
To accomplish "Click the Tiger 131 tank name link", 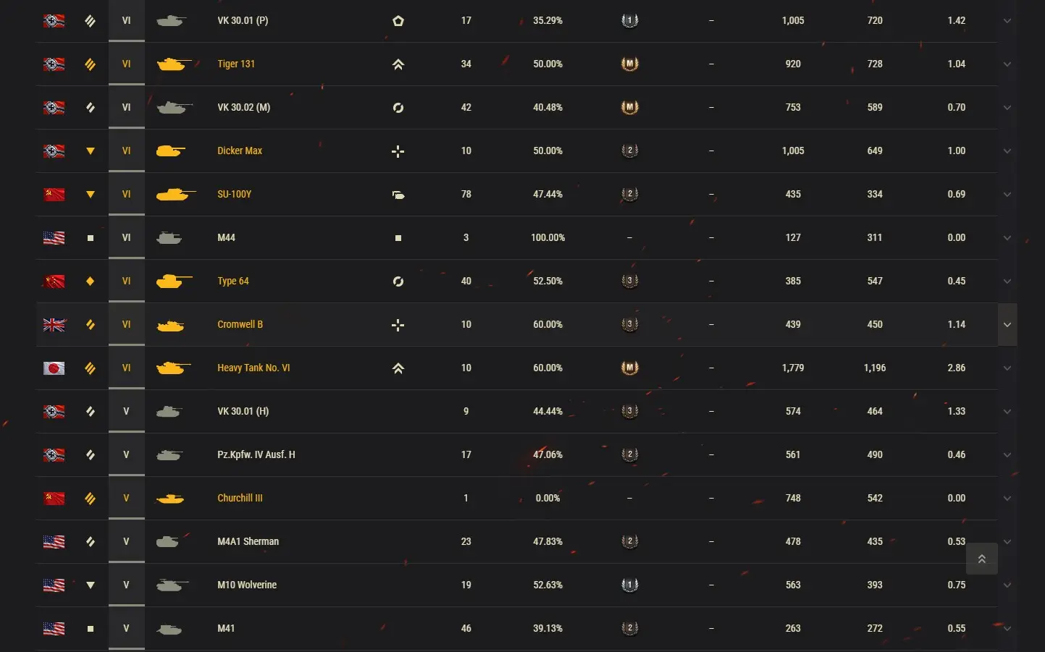I will (236, 64).
